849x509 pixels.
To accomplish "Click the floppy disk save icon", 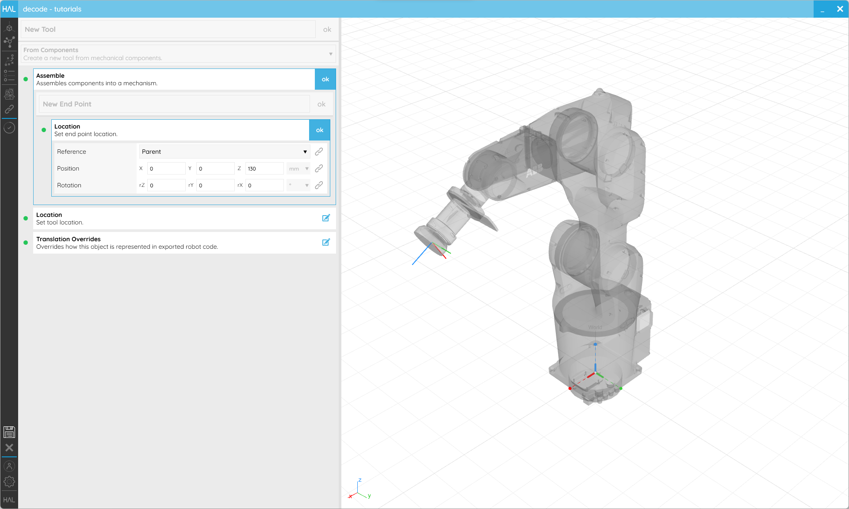I will (x=9, y=432).
